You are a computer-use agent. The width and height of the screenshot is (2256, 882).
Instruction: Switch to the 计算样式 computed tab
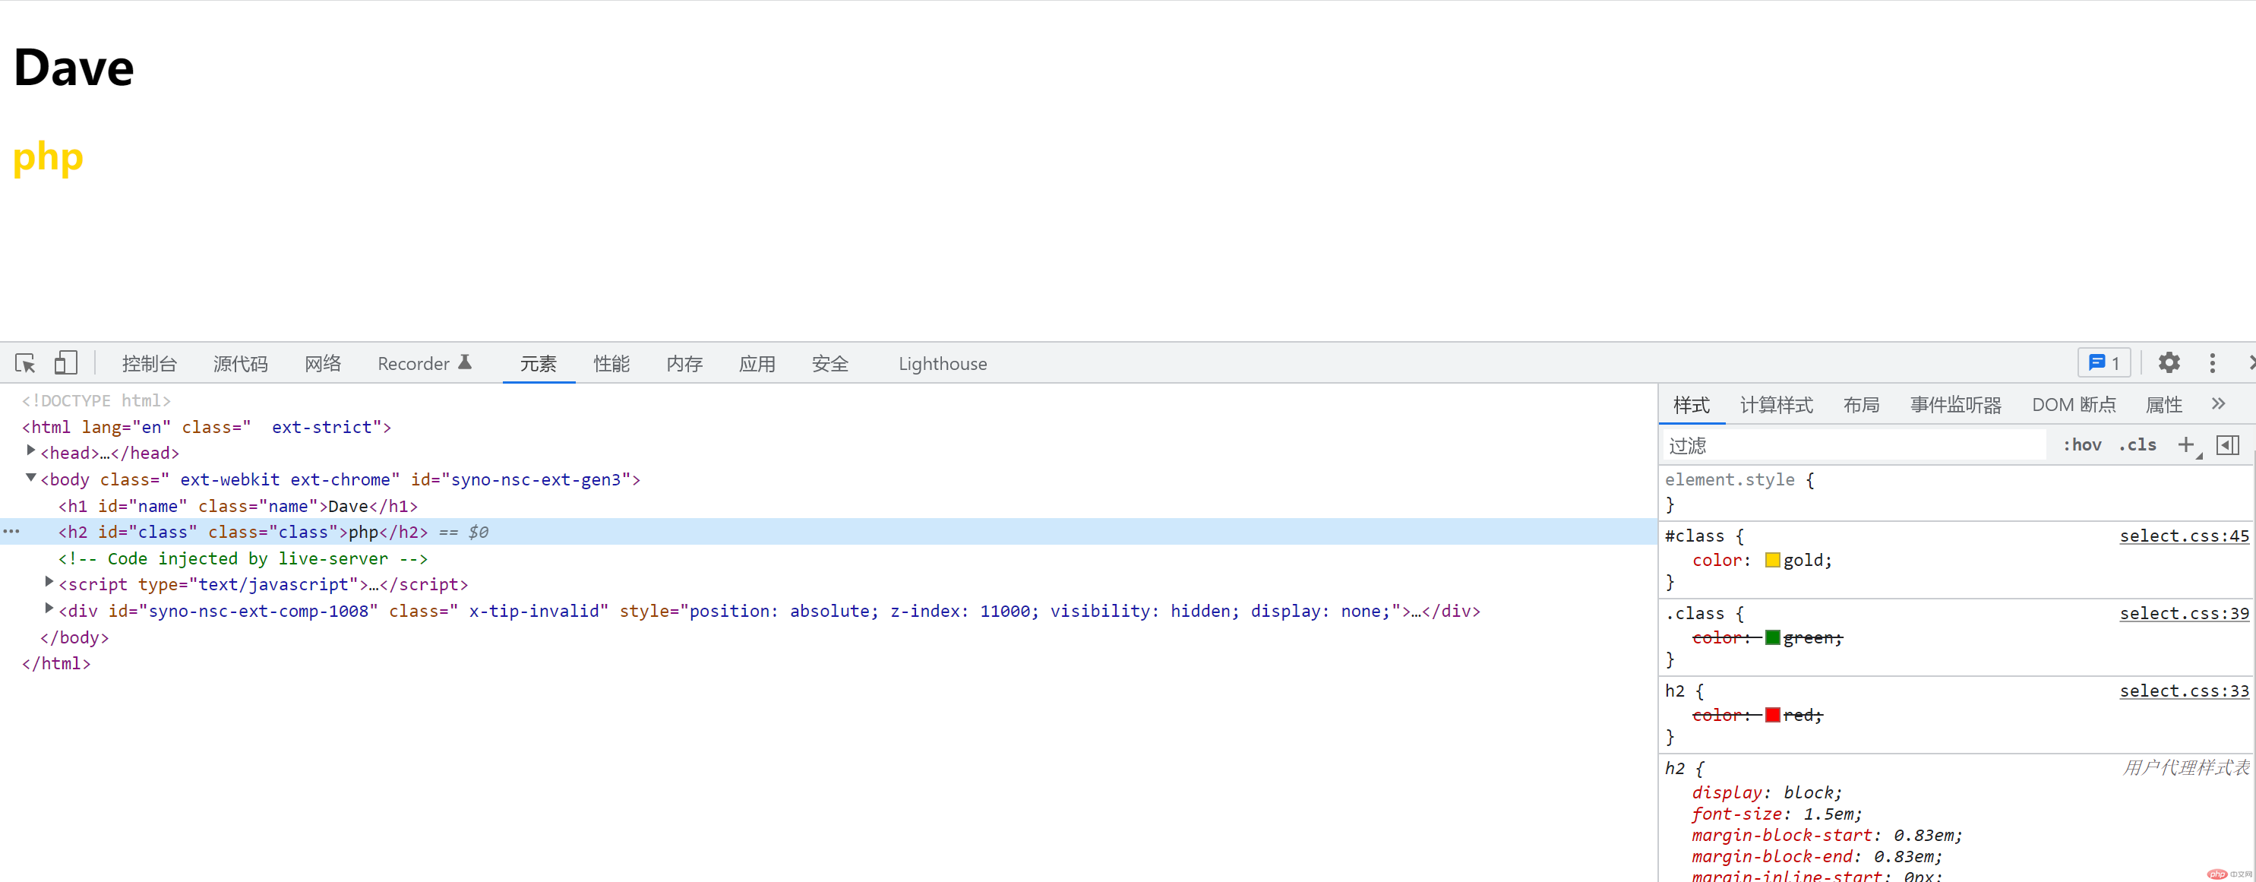click(1776, 405)
